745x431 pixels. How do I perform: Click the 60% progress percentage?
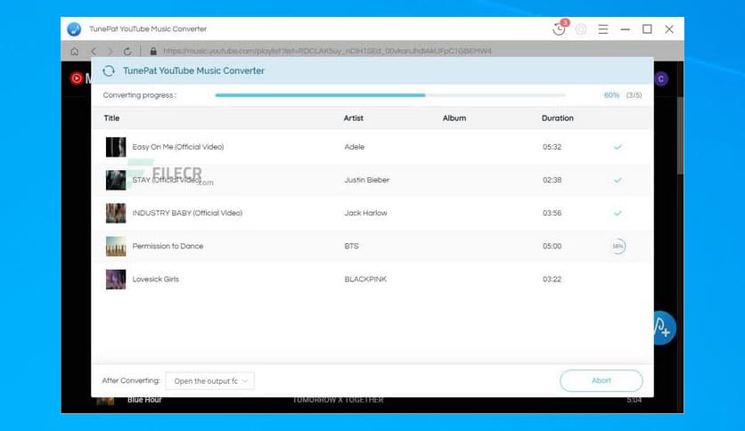coord(611,95)
